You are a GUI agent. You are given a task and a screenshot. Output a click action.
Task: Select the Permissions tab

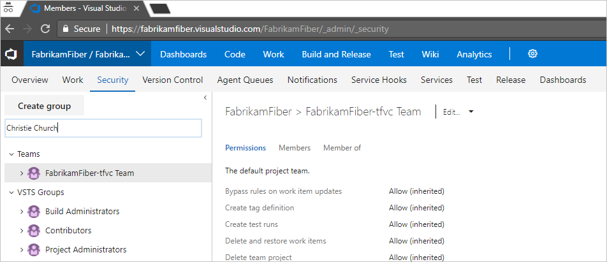click(x=245, y=148)
